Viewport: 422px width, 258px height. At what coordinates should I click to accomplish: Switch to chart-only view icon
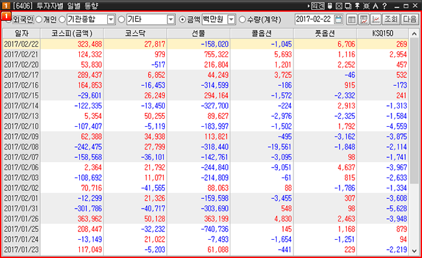pyautogui.click(x=376, y=19)
